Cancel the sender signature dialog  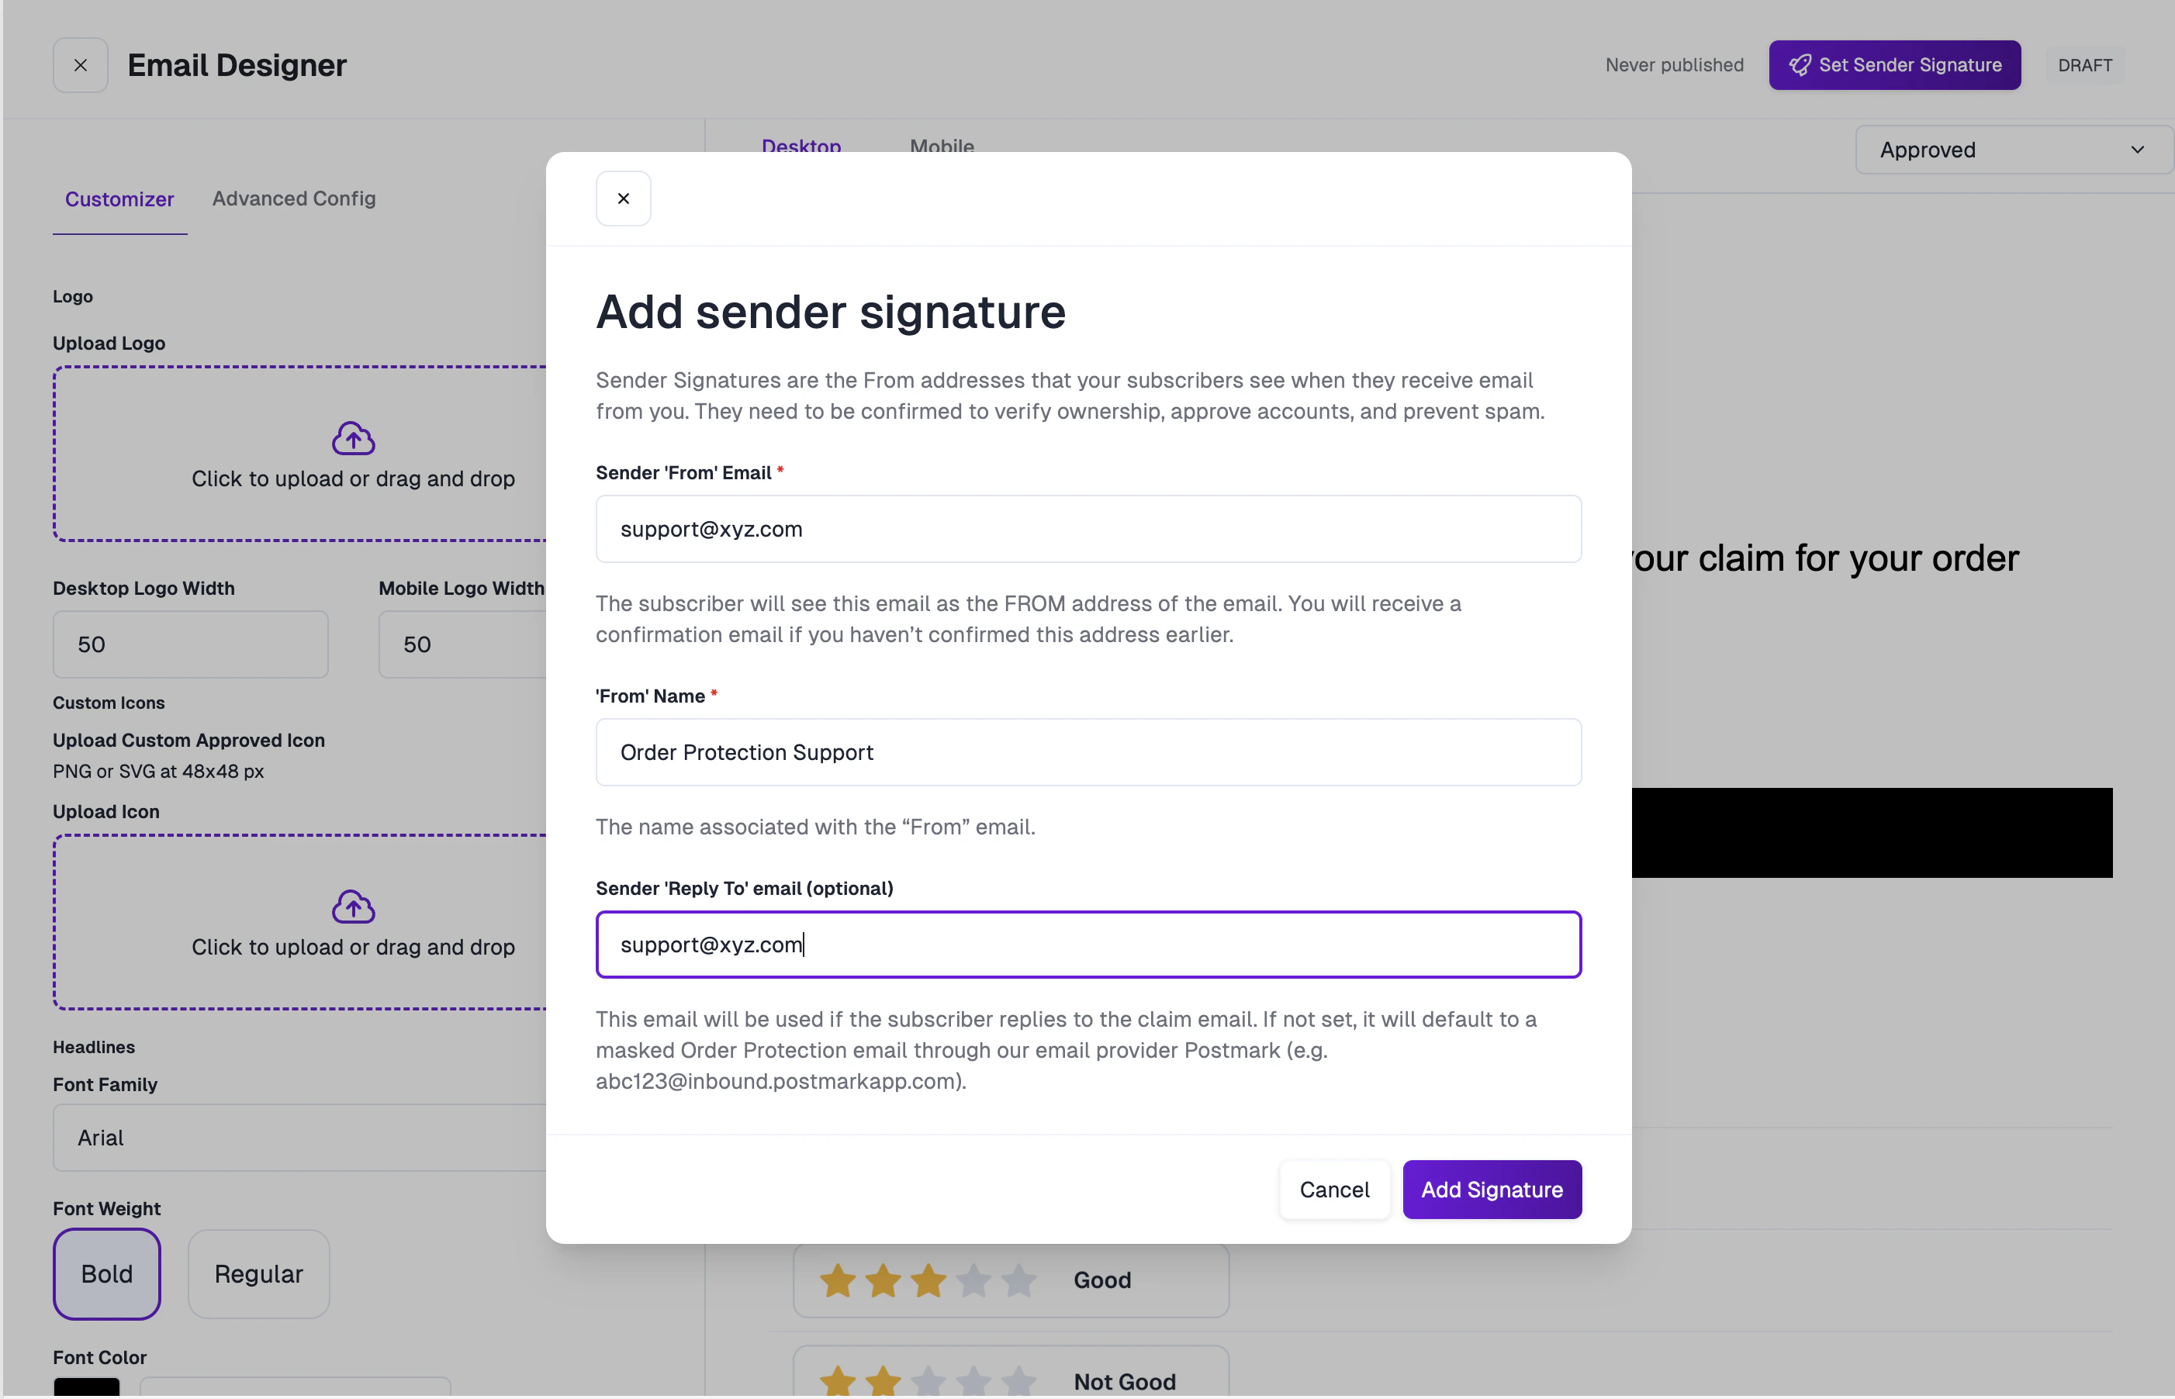pos(1333,1189)
